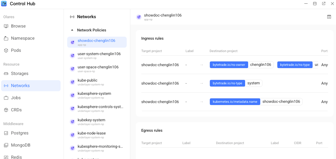Click the Storages icon in Resource section

click(6, 74)
